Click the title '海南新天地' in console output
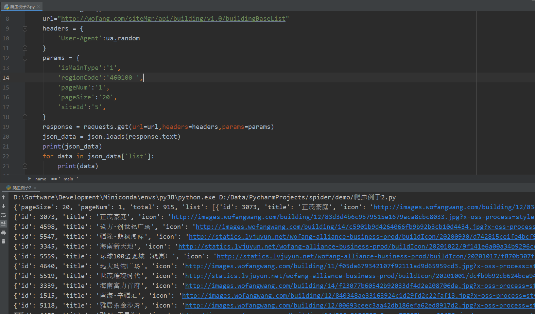Image resolution: width=535 pixels, height=314 pixels. pos(118,247)
